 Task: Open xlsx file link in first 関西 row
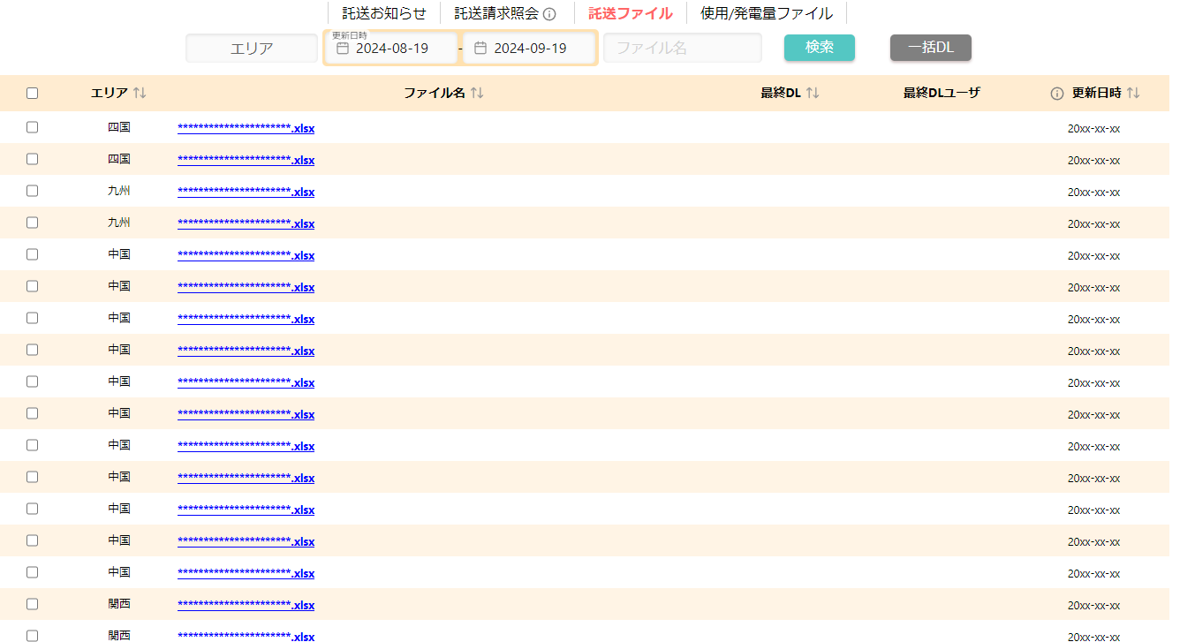pos(246,605)
